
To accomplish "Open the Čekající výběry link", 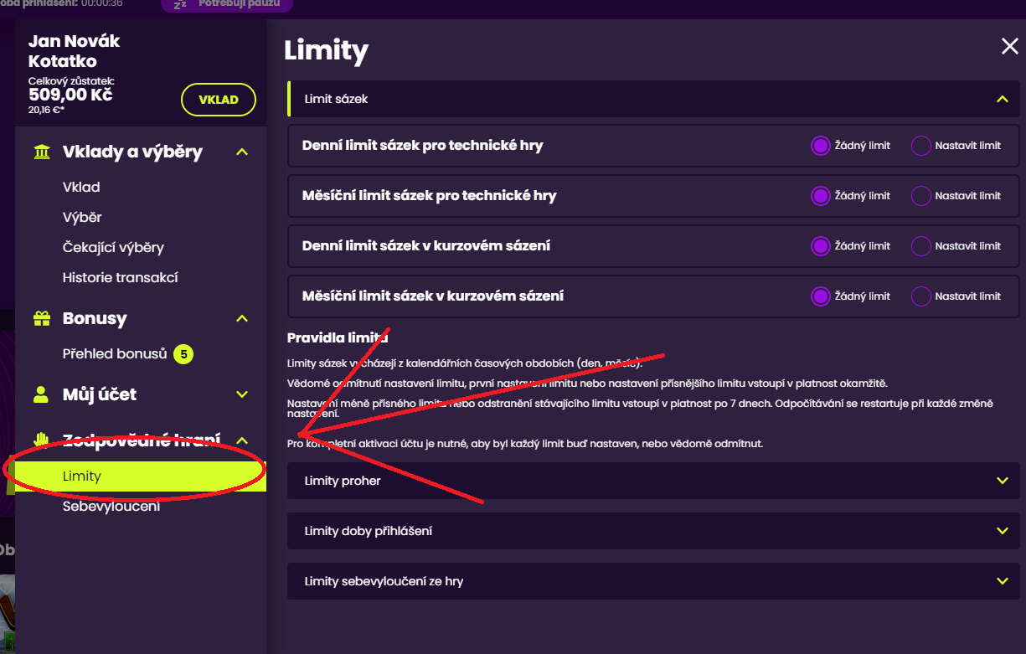I will point(113,247).
